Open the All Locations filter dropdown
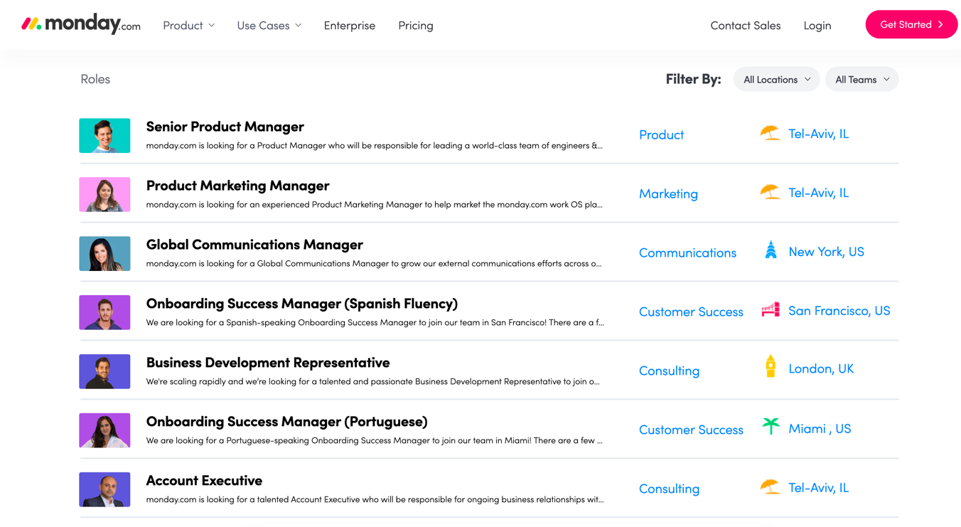 coord(776,80)
